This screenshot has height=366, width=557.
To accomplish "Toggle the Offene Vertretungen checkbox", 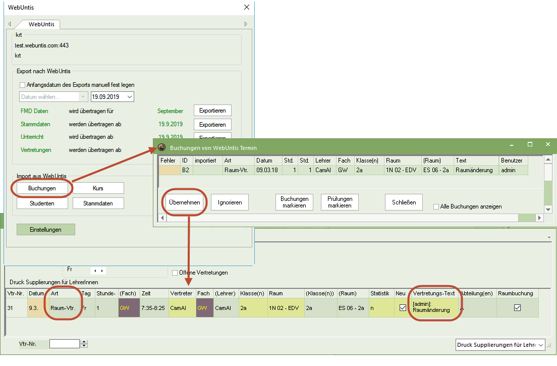I will [x=175, y=273].
